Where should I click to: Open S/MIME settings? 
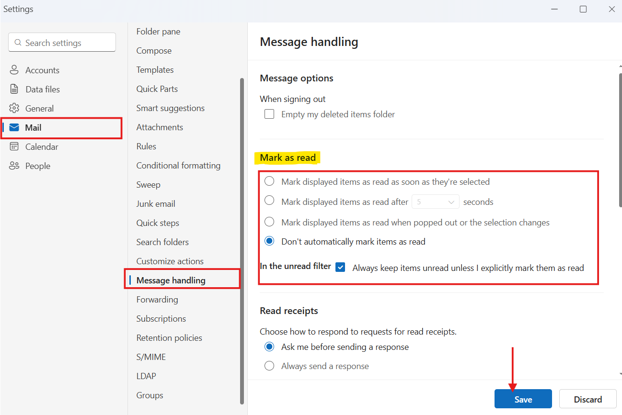coord(151,357)
